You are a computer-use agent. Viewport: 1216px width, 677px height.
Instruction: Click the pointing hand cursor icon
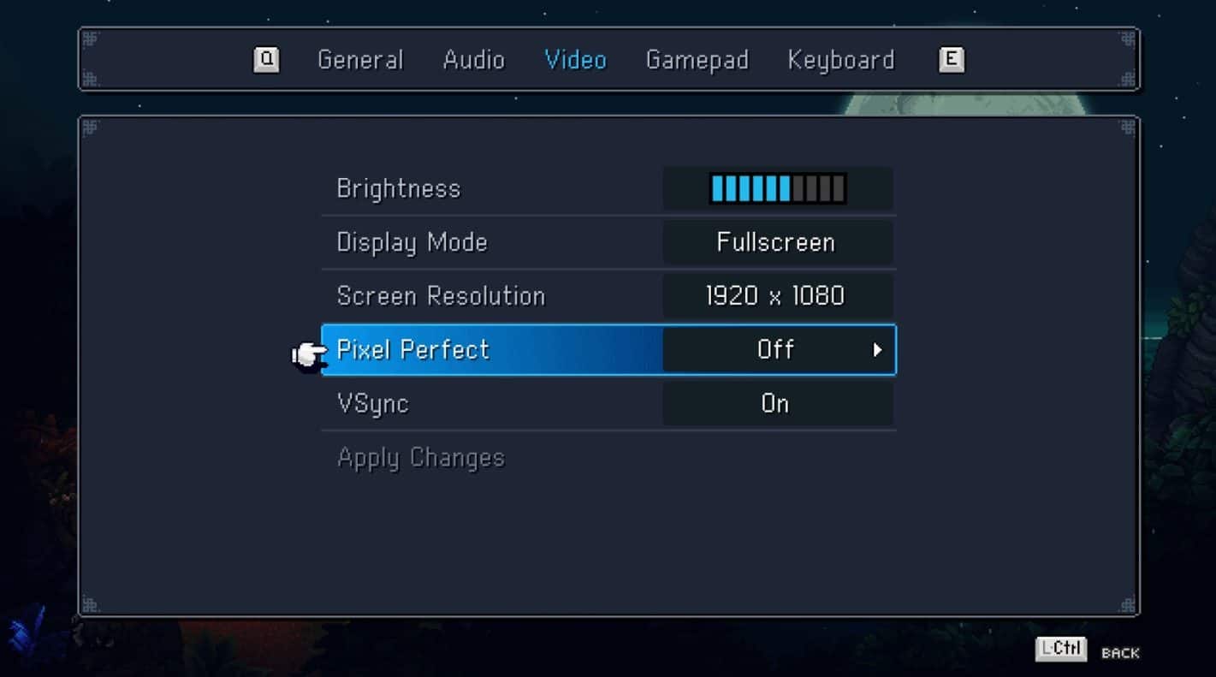pos(309,355)
